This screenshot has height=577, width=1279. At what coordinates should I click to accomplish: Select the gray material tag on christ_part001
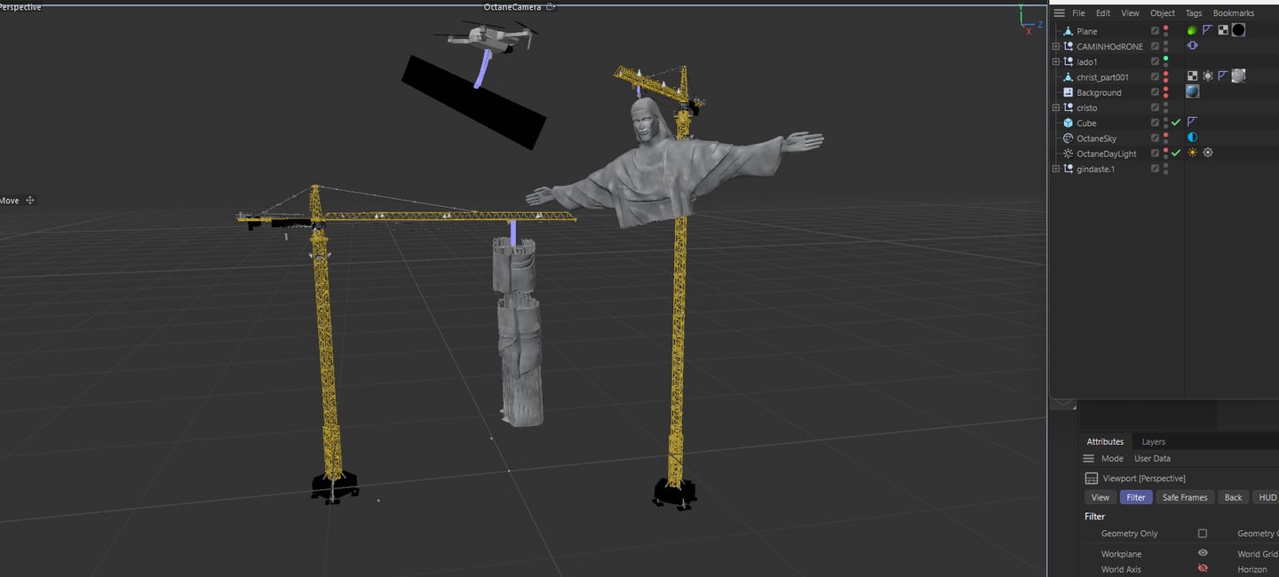coord(1238,76)
